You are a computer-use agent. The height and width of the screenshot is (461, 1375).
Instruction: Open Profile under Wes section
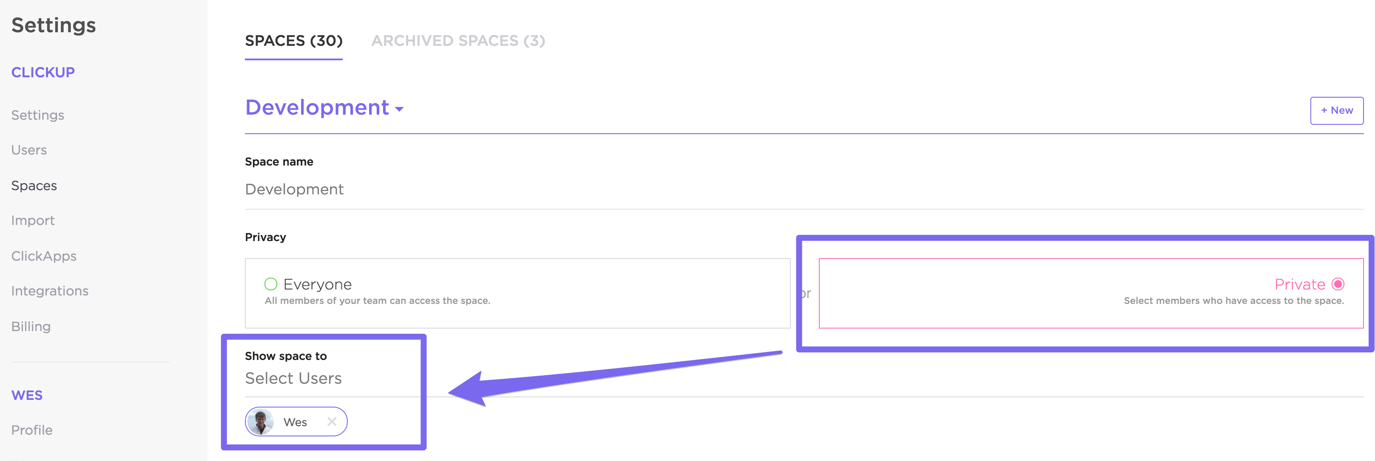(x=31, y=430)
